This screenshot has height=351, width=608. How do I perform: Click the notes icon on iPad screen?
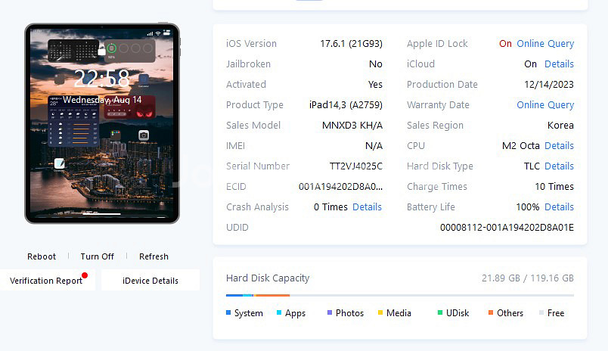59,163
